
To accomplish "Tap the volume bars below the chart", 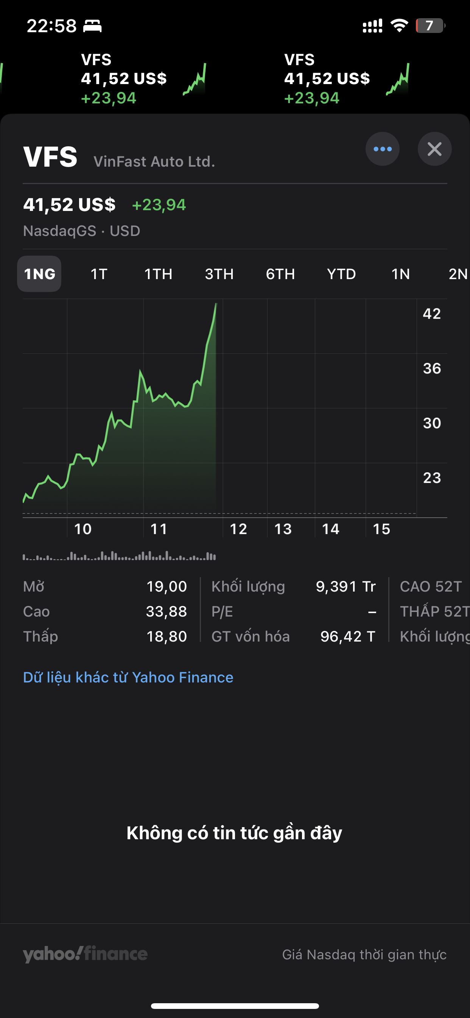I will pyautogui.click(x=119, y=556).
